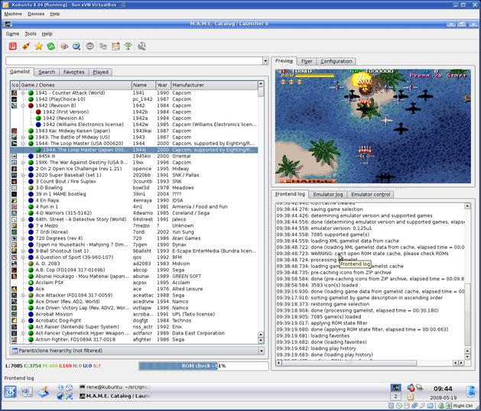
Task: Expand 1943: The Battle of Midway node
Action: (x=23, y=137)
